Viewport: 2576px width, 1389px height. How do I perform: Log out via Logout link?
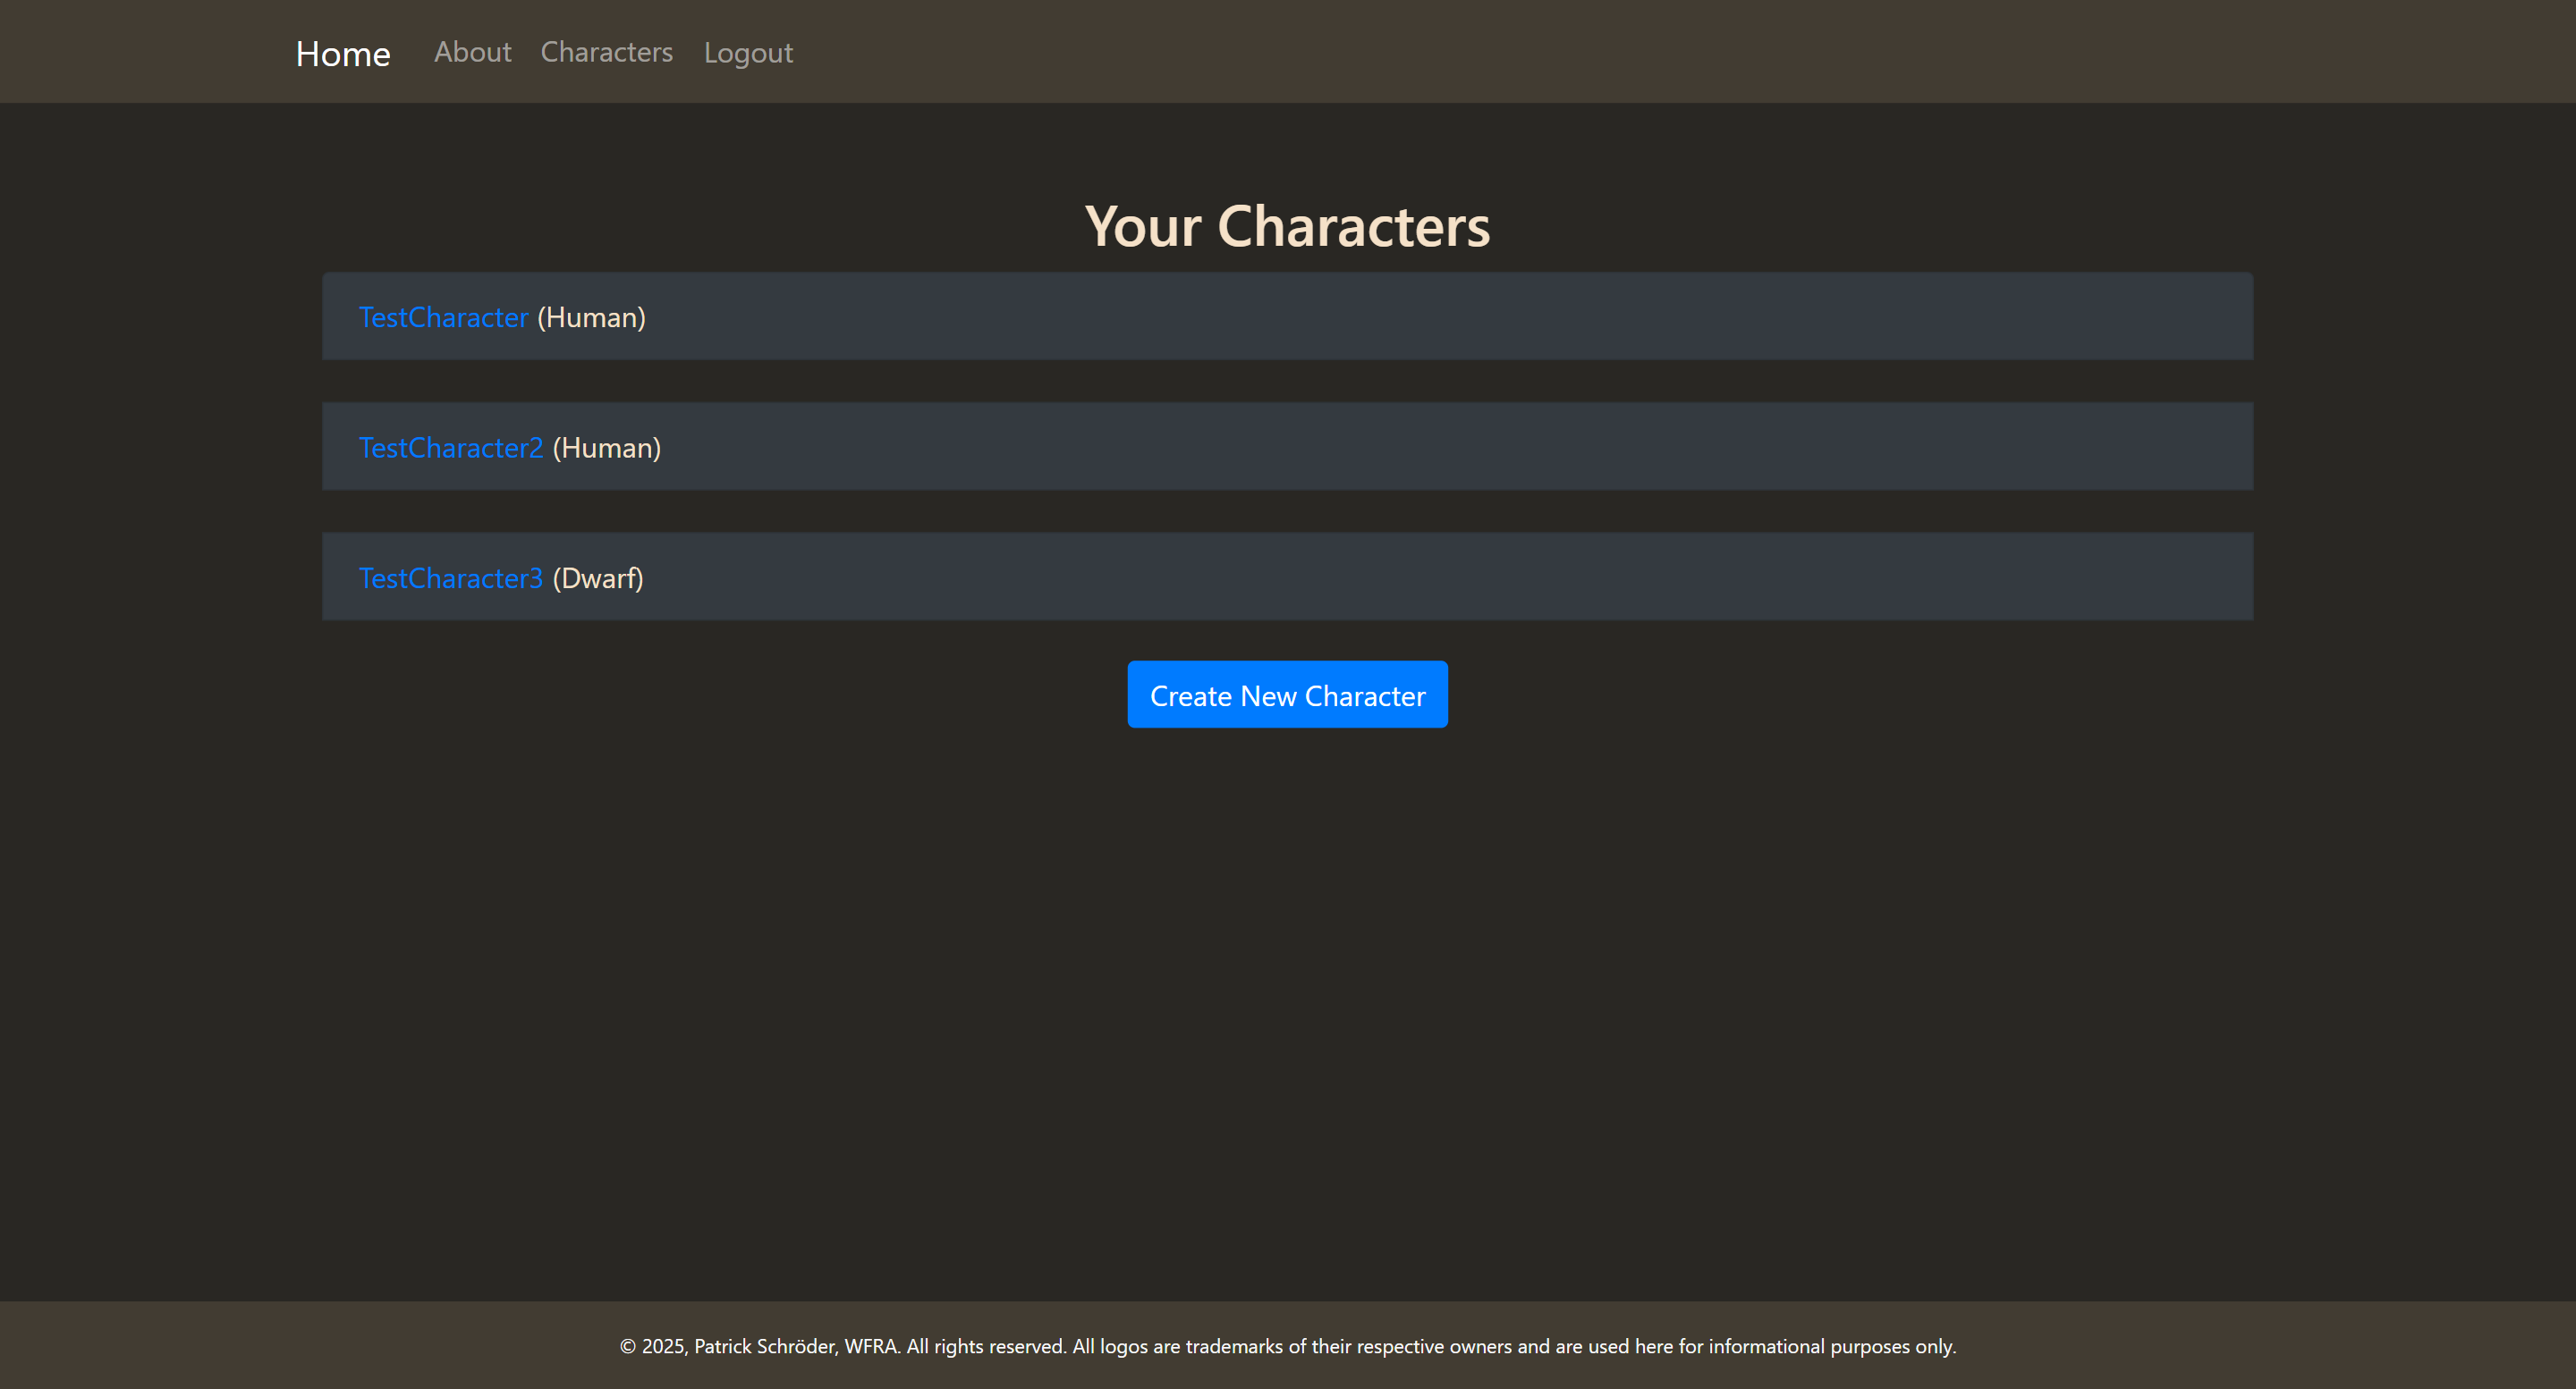(748, 53)
